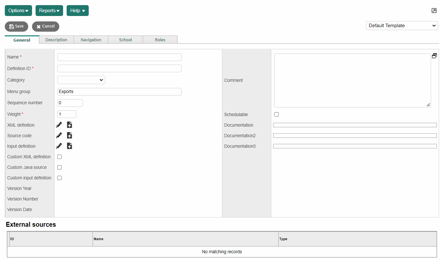
Task: Open page in new window icon
Action: click(x=434, y=11)
